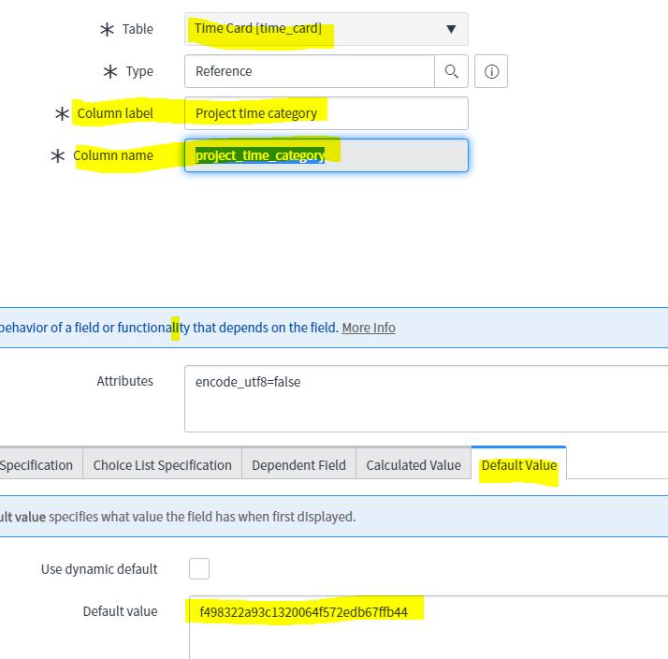Select the Default Value tab
The height and width of the screenshot is (659, 668).
519,465
